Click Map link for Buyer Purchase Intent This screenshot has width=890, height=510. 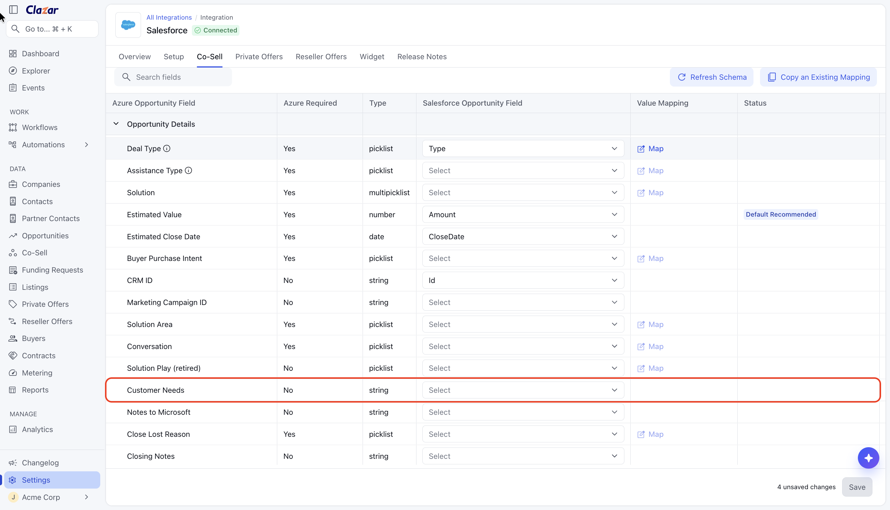coord(650,258)
